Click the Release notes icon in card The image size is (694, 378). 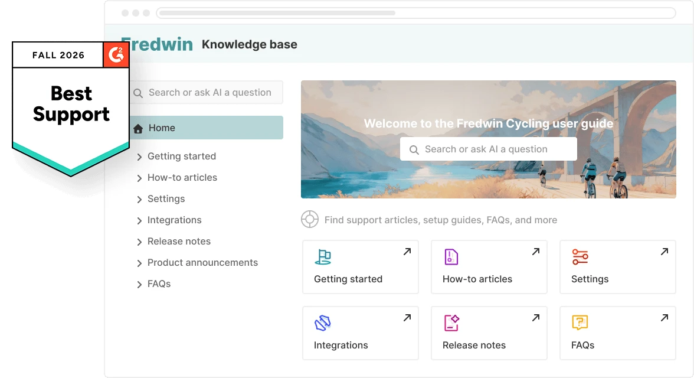point(451,323)
